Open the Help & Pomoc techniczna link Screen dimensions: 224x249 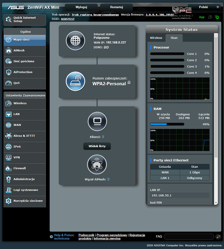(x=64, y=237)
